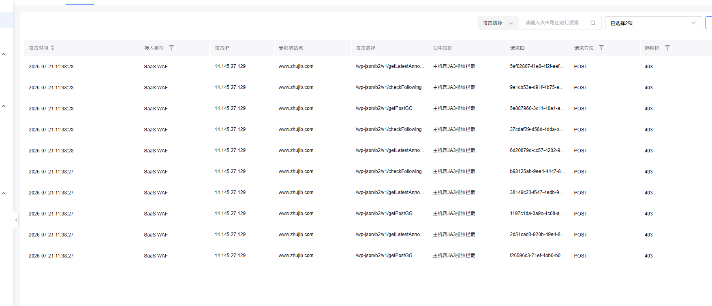Image resolution: width=712 pixels, height=306 pixels.
Task: Sort by attack time (攻击时间) arrows
Action: coord(53,48)
